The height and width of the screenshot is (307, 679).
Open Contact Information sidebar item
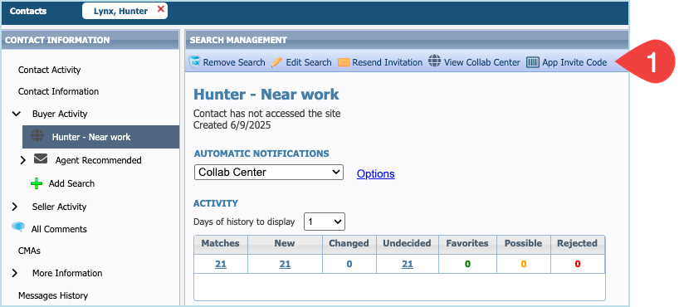click(x=58, y=91)
